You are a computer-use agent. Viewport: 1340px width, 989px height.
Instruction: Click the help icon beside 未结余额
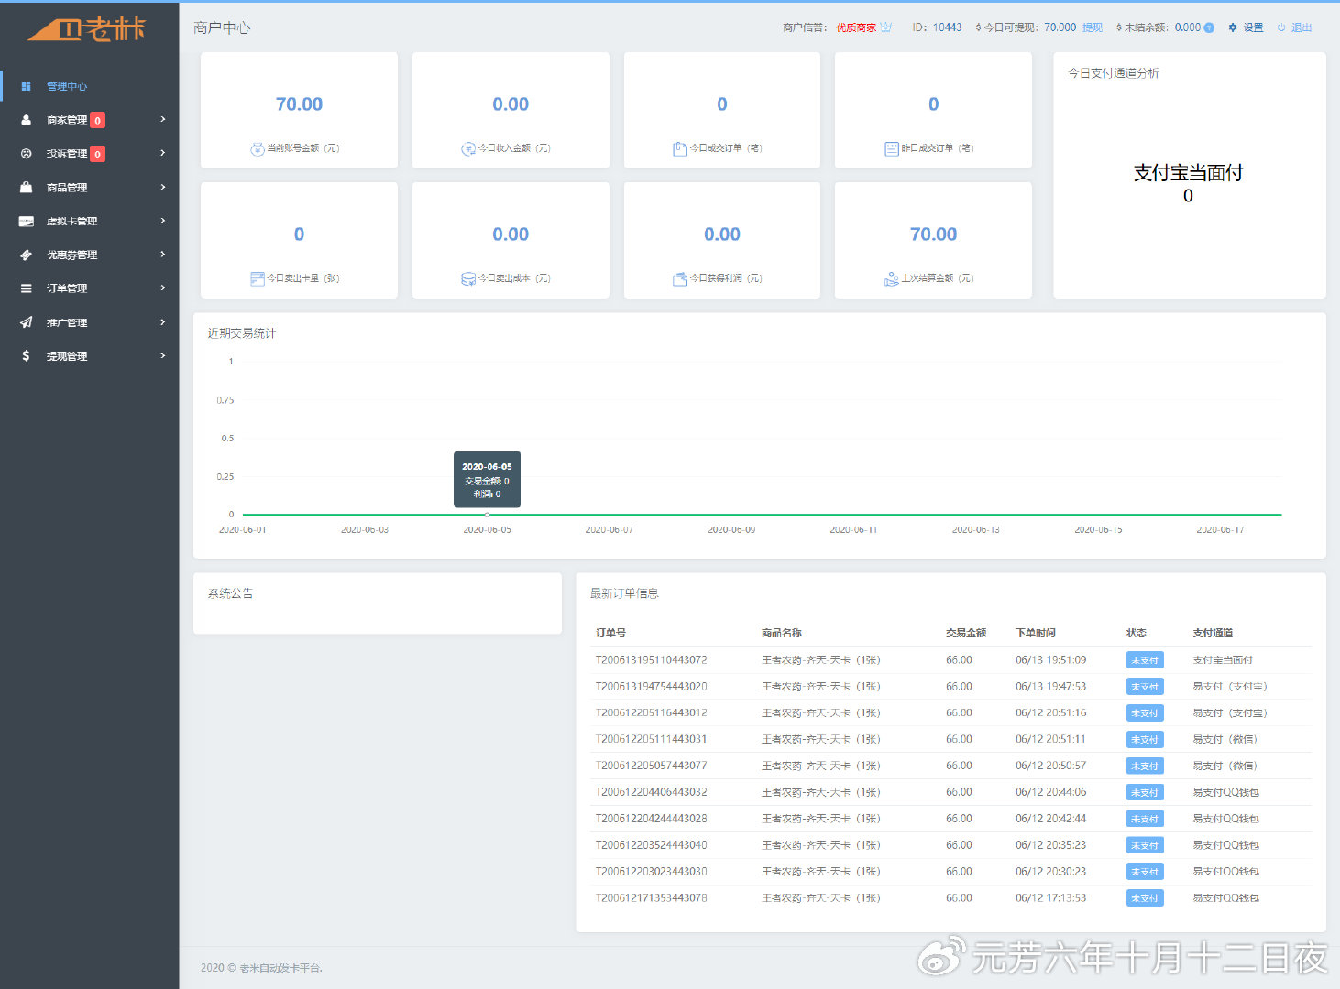[1209, 28]
